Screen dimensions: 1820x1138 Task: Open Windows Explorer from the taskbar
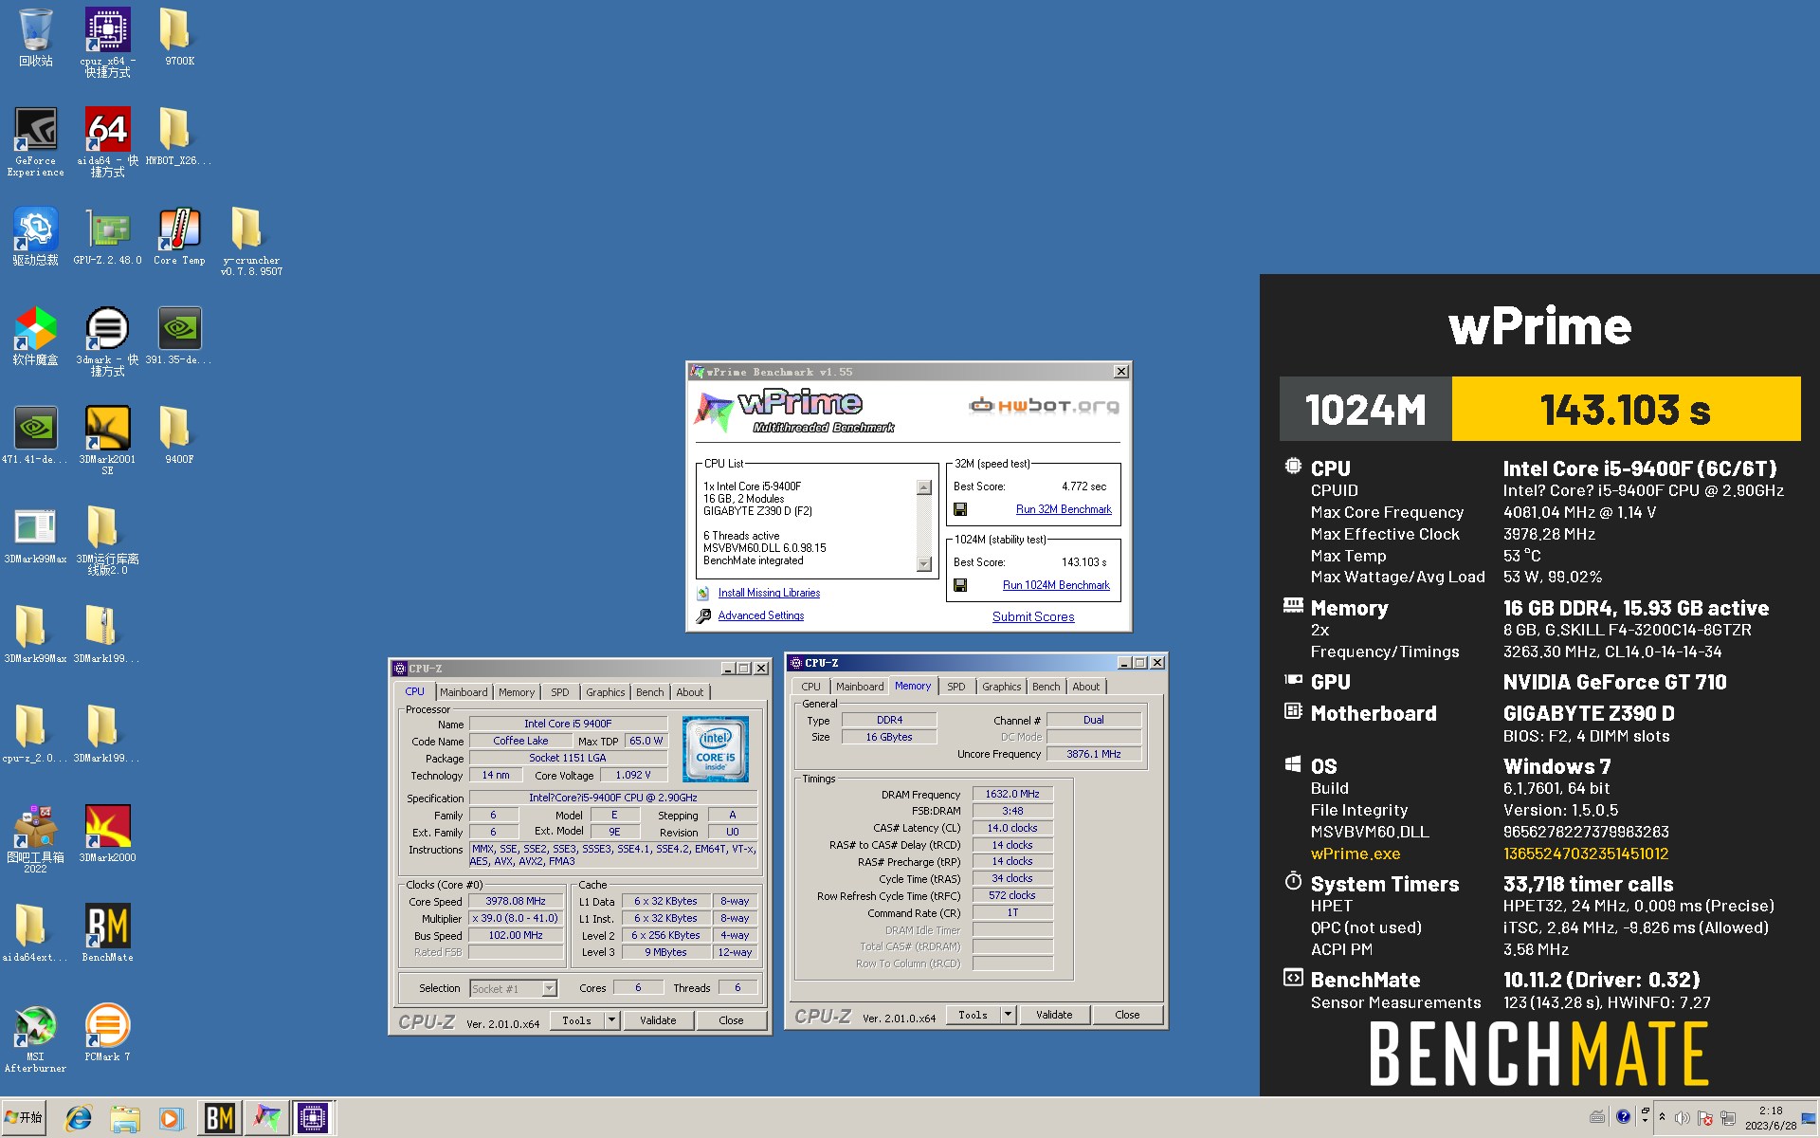tap(124, 1119)
